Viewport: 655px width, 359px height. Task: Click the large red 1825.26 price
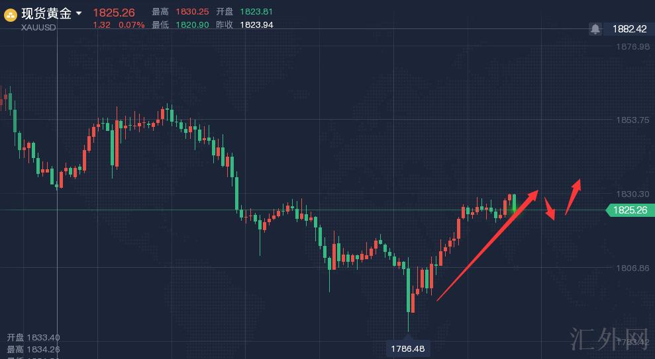(x=114, y=13)
